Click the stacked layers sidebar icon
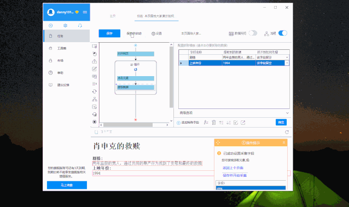The width and height of the screenshot is (349, 207). pyautogui.click(x=65, y=26)
